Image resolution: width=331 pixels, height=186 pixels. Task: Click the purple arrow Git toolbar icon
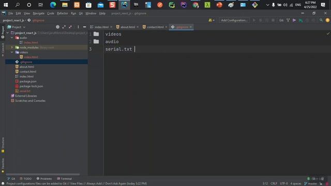pyautogui.click(x=294, y=20)
